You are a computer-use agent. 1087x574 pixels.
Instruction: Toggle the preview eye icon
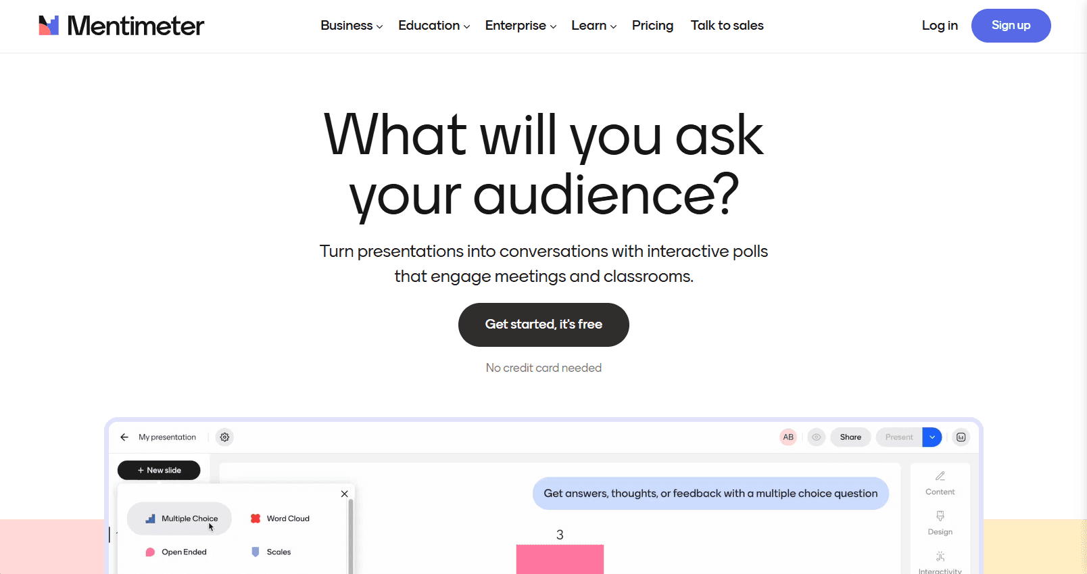click(817, 437)
